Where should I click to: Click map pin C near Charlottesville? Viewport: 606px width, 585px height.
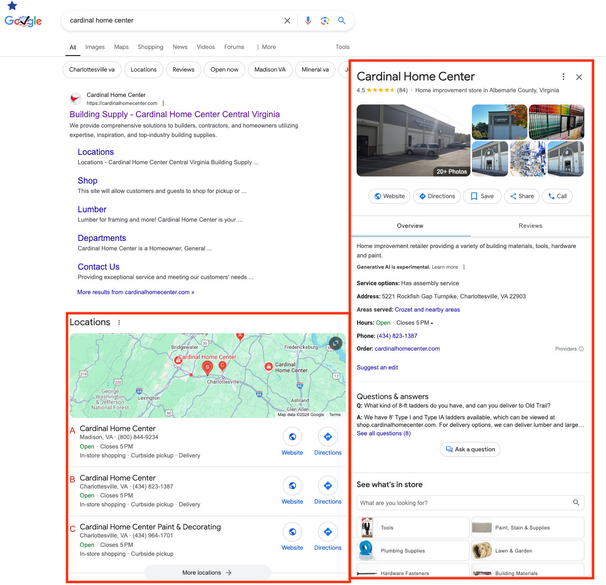click(223, 366)
